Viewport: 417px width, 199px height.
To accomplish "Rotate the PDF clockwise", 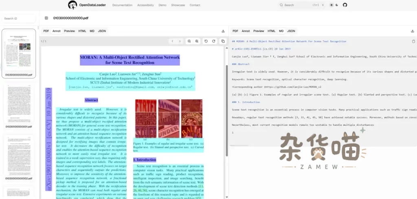I will click(213, 41).
